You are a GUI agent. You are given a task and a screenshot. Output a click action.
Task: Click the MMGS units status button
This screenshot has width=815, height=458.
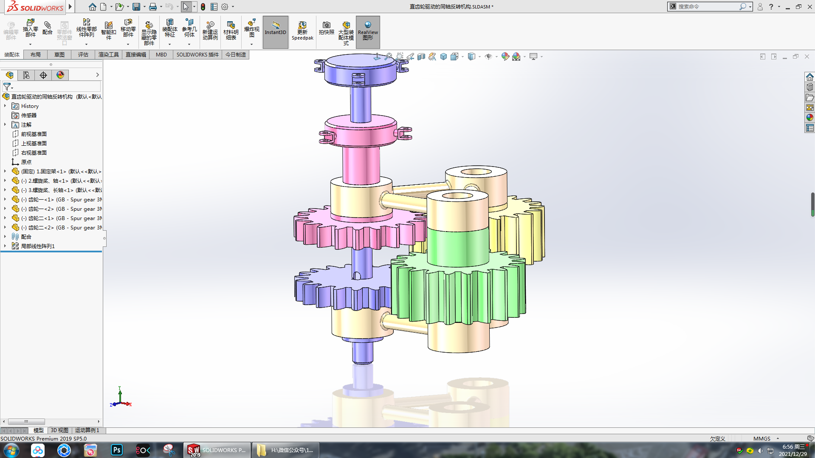[762, 438]
